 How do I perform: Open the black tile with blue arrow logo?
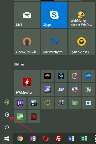point(61,76)
